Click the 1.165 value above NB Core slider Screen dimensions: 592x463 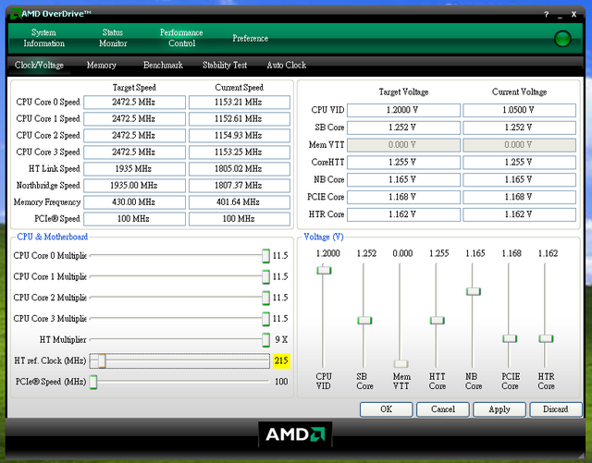475,253
